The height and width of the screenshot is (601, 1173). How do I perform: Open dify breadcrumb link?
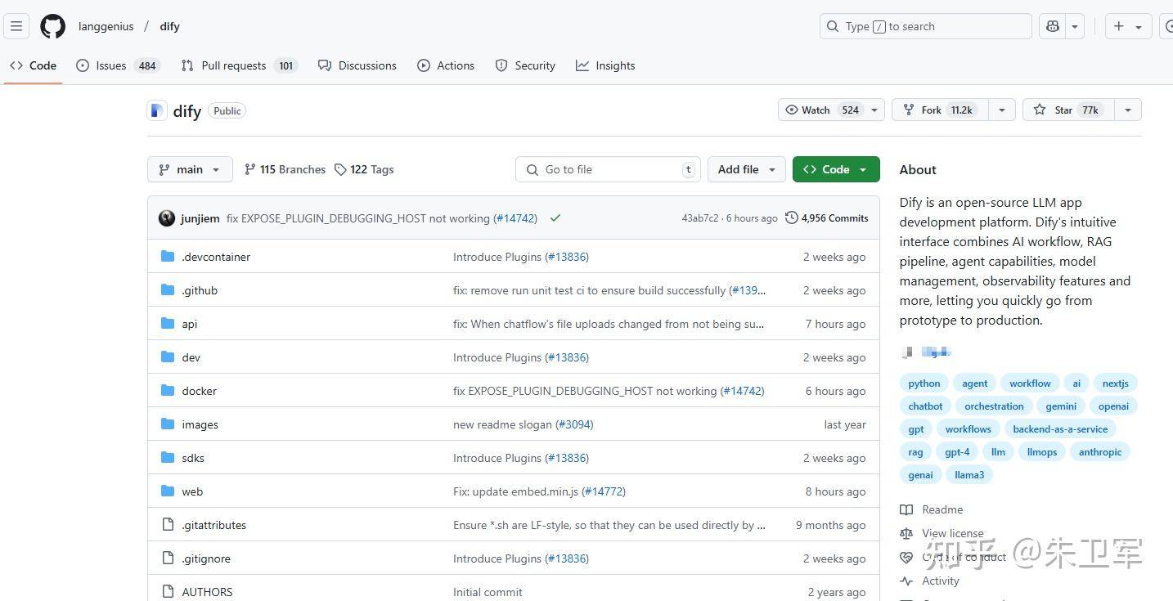point(169,26)
